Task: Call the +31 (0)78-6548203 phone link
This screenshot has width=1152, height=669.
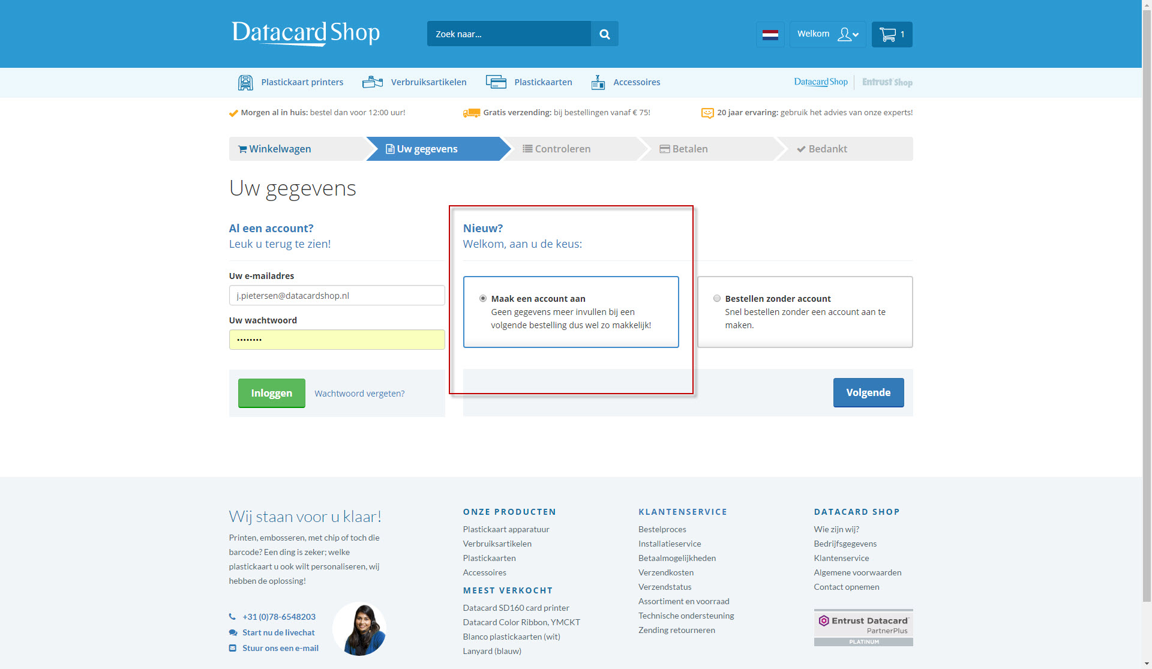Action: coord(279,617)
